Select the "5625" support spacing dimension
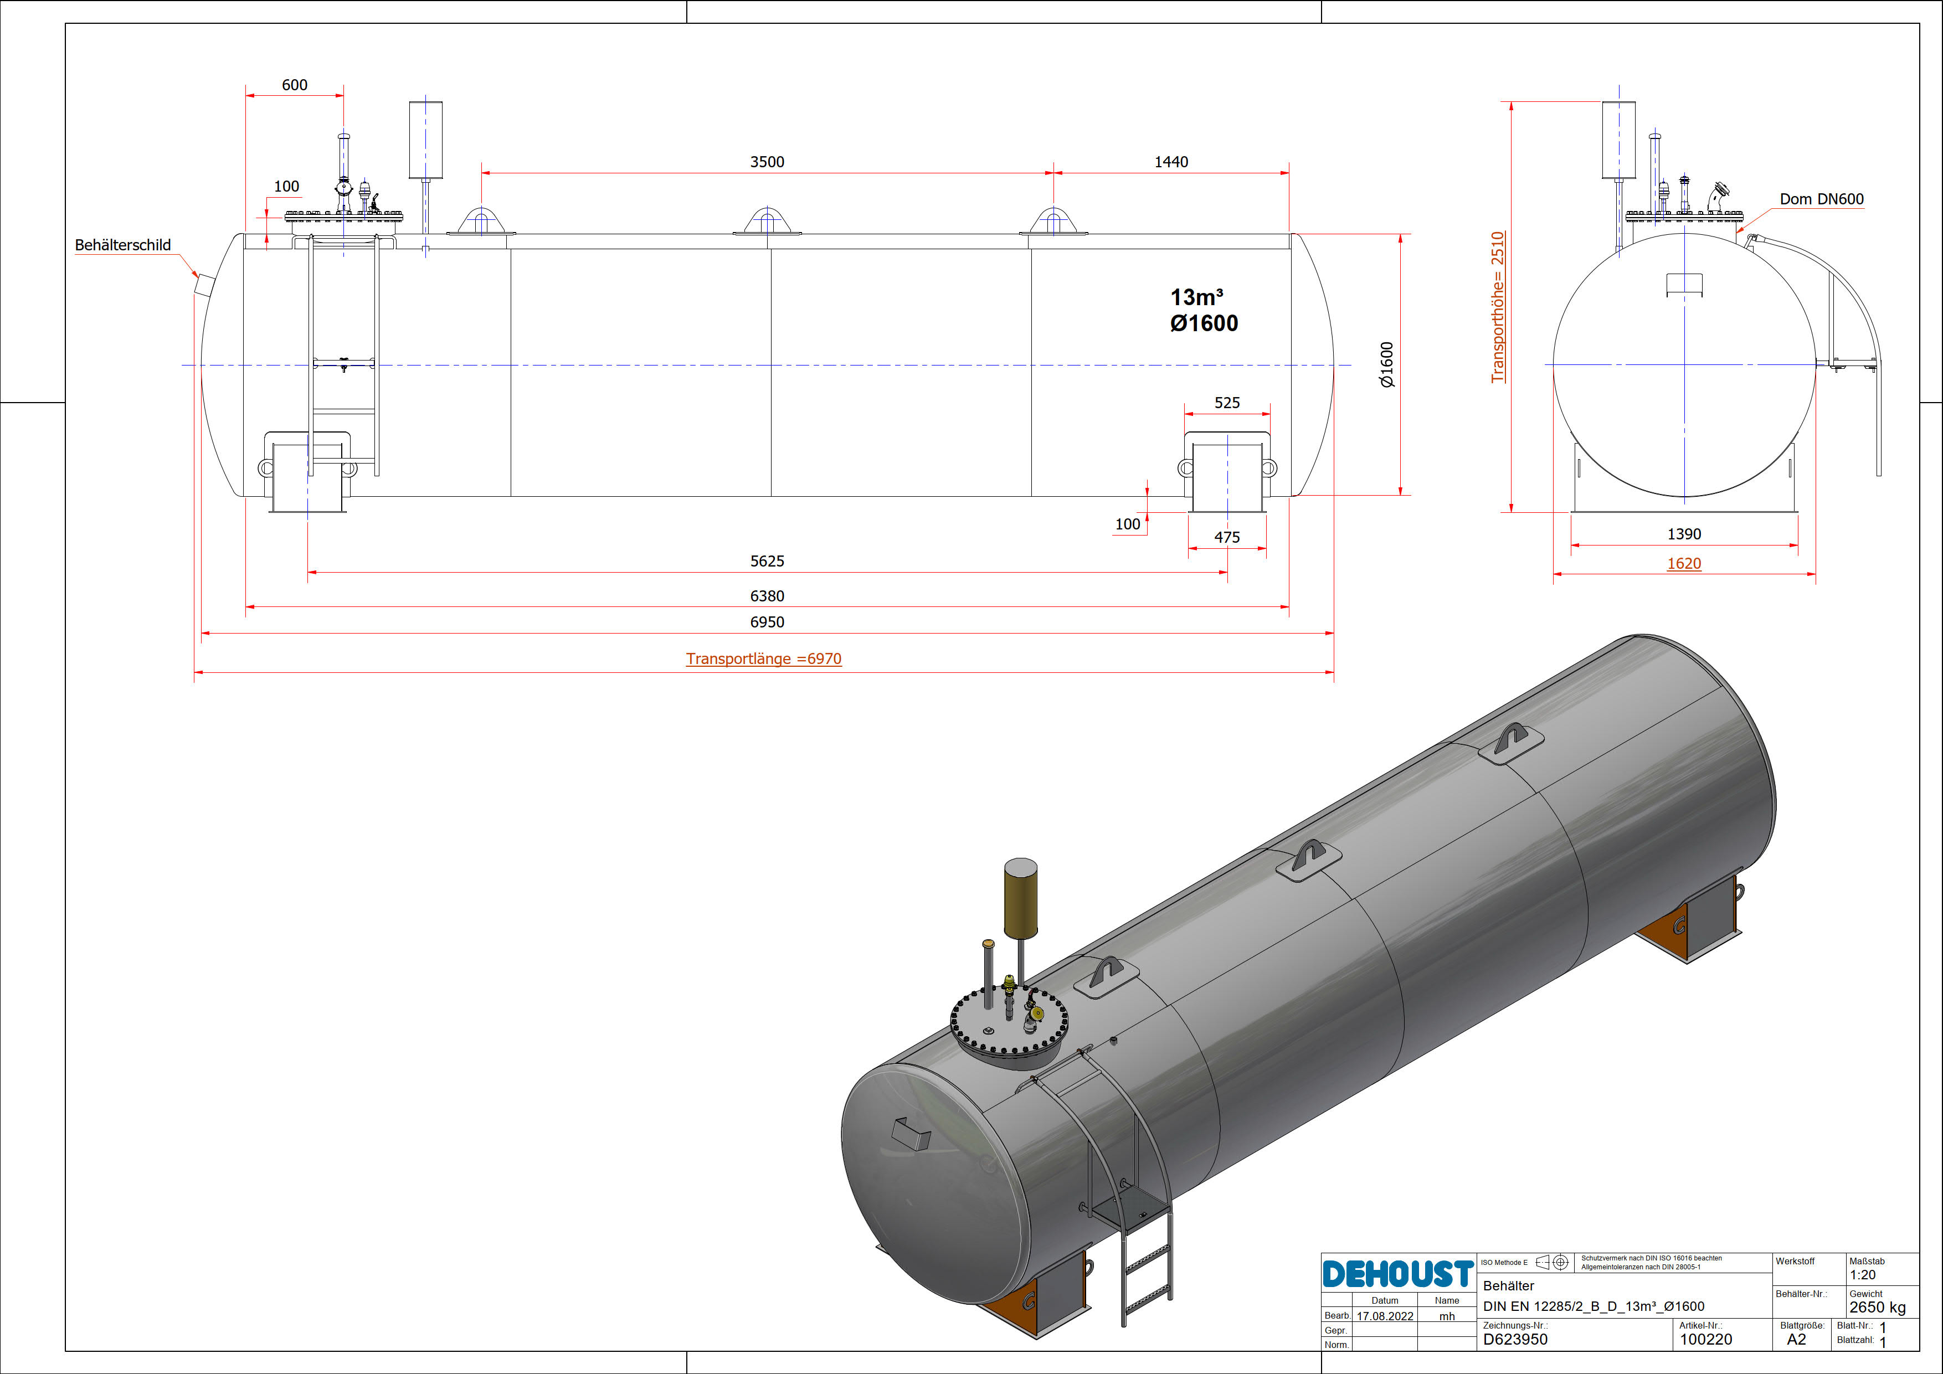This screenshot has width=1943, height=1374. click(x=767, y=561)
